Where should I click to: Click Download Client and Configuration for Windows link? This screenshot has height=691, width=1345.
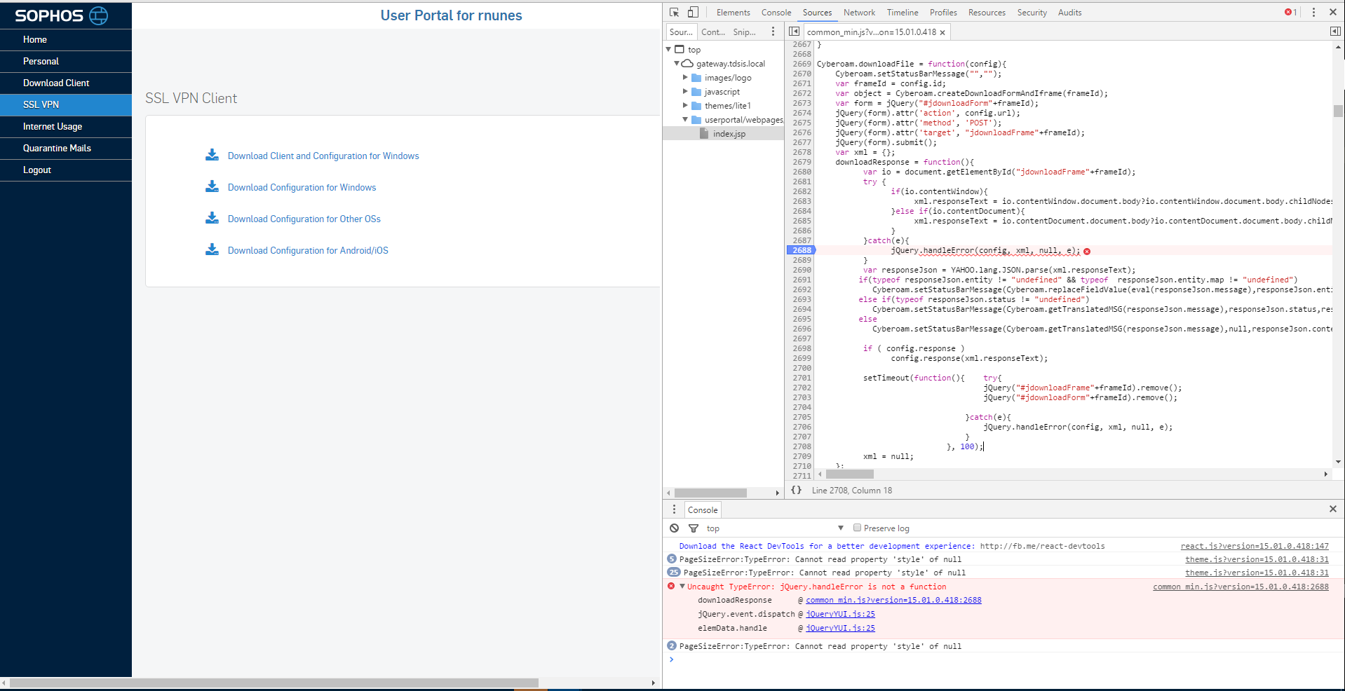pos(323,156)
